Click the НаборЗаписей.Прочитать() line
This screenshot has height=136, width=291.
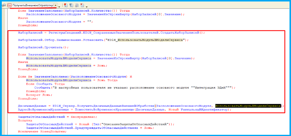click(x=43, y=47)
